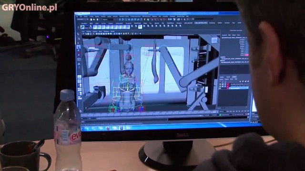Select the Lasso tool in toolbox

[x=79, y=38]
